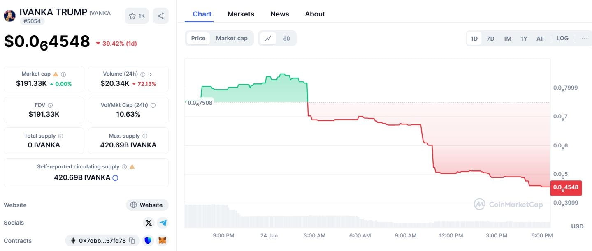The width and height of the screenshot is (592, 251).
Task: Click the blue shield security icon
Action: tap(148, 241)
